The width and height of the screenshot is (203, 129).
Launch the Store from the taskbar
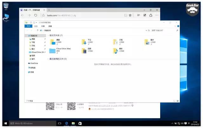point(80,123)
